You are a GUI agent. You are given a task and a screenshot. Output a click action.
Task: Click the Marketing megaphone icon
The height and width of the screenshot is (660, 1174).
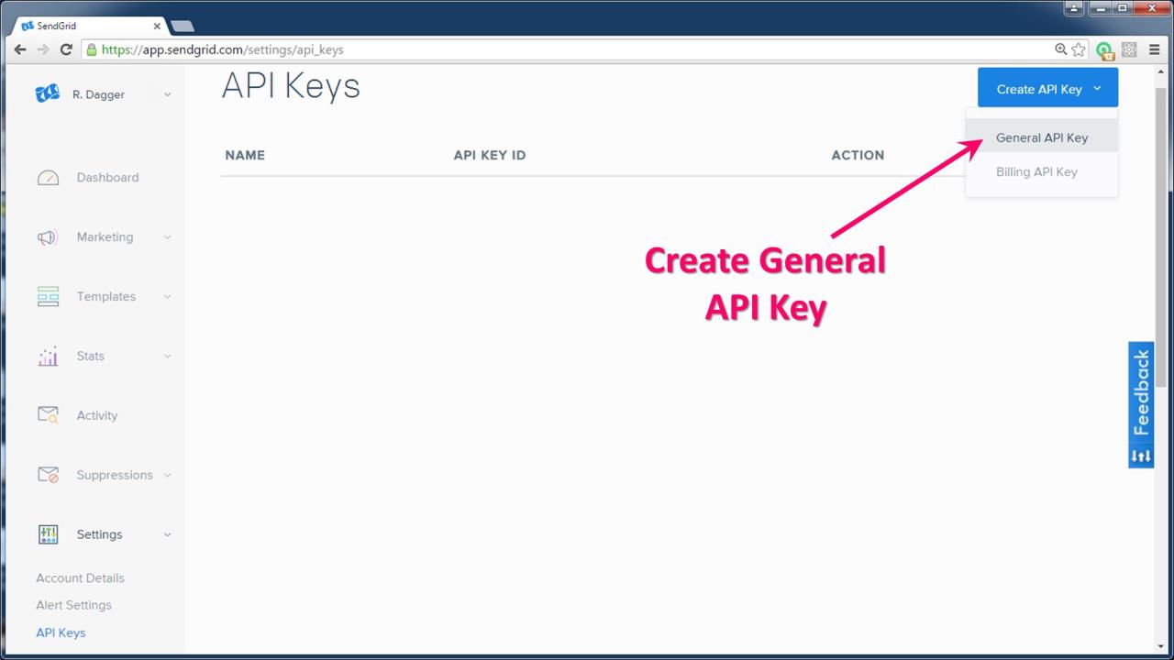(47, 237)
